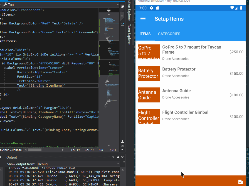The width and height of the screenshot is (249, 186).
Task: Click the battery icon in the Android status bar
Action: 241,8
